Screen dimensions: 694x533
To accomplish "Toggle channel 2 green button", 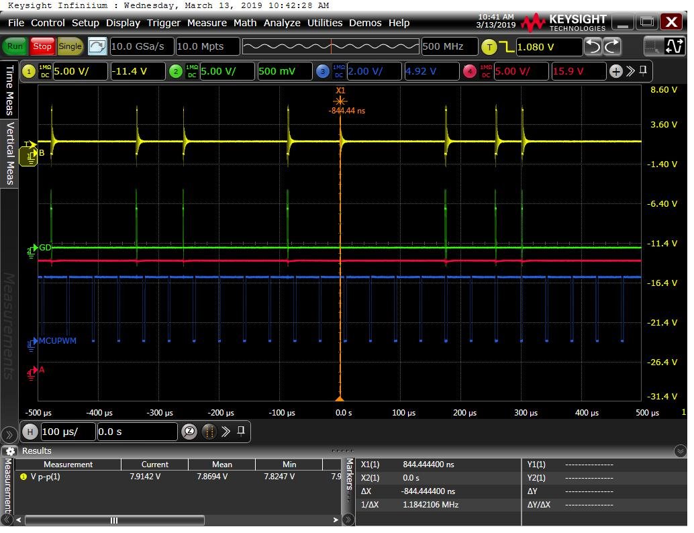I will (175, 71).
